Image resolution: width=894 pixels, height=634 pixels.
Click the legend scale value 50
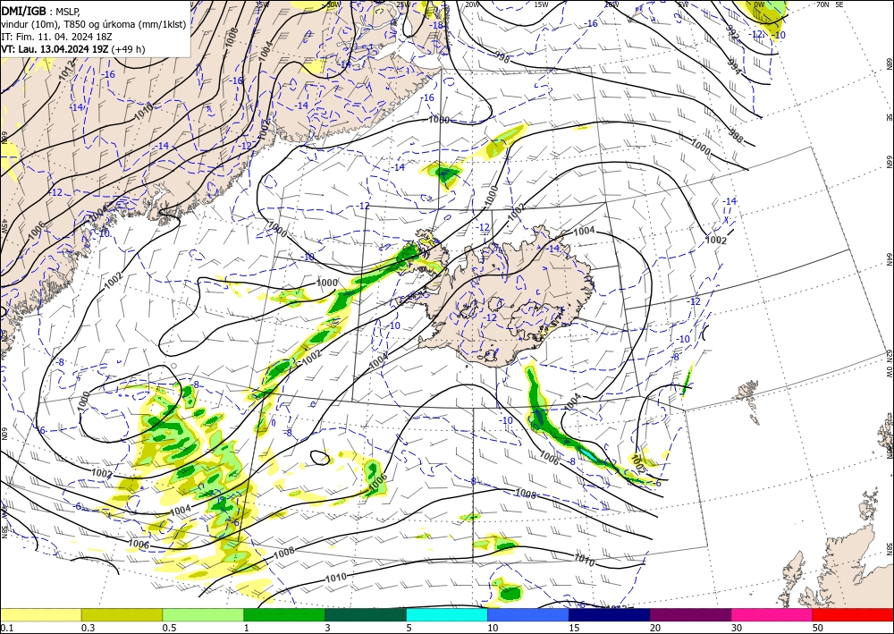pyautogui.click(x=818, y=628)
